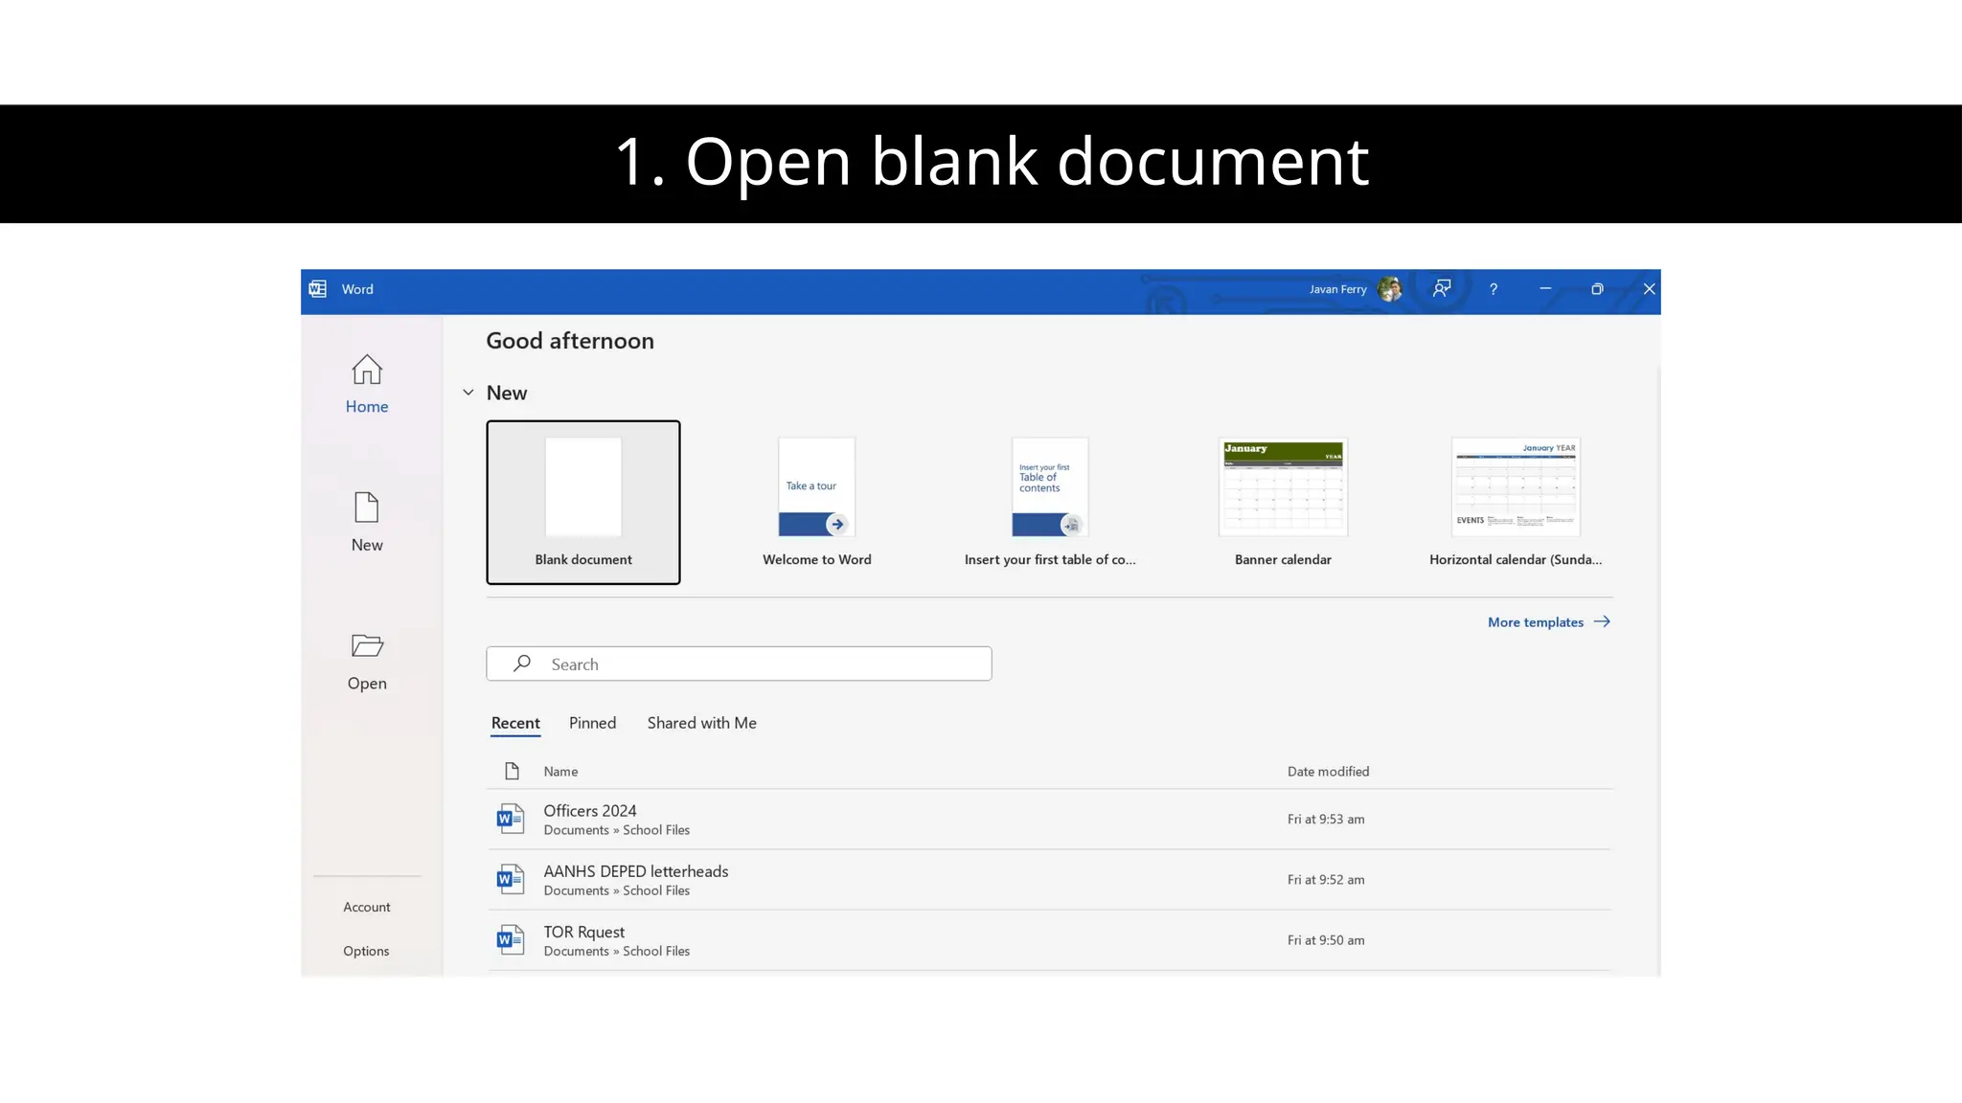Open the More templates link
This screenshot has height=1103, width=1962.
(1548, 622)
